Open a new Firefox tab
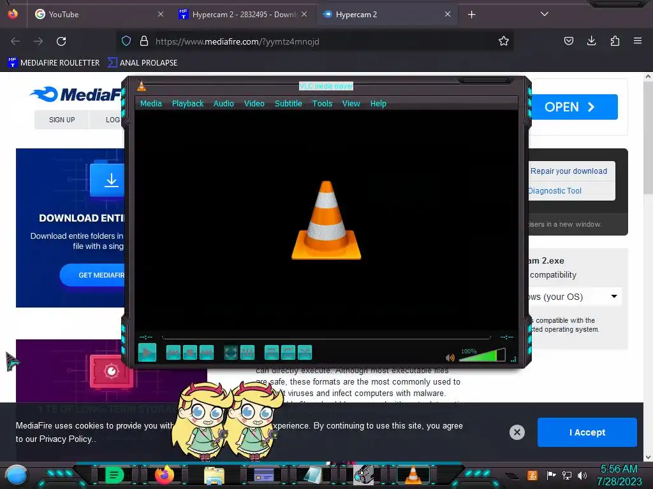This screenshot has height=489, width=653. click(x=471, y=15)
